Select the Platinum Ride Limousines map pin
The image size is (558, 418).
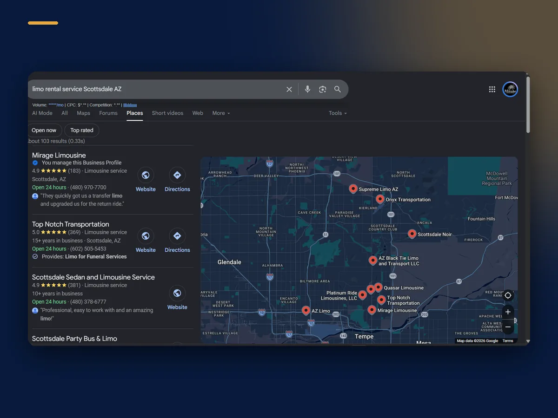pyautogui.click(x=362, y=294)
